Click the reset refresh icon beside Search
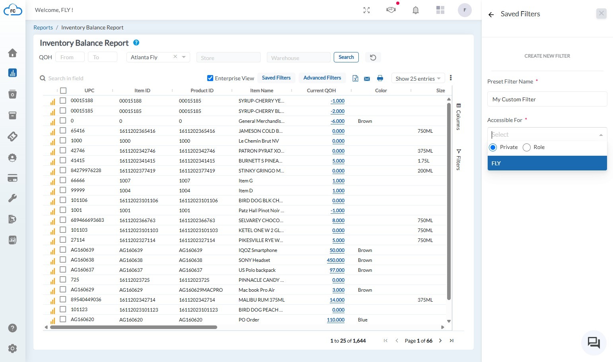 pyautogui.click(x=373, y=57)
